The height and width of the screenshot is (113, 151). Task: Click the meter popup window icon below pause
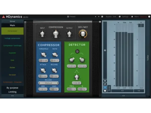tap(105, 84)
